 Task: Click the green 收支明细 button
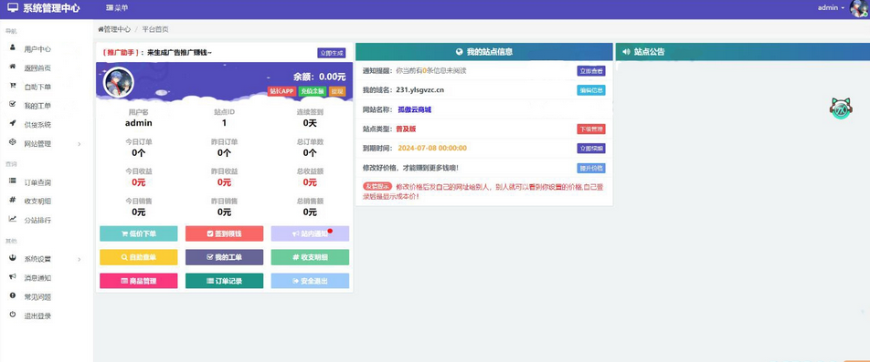[x=310, y=257]
